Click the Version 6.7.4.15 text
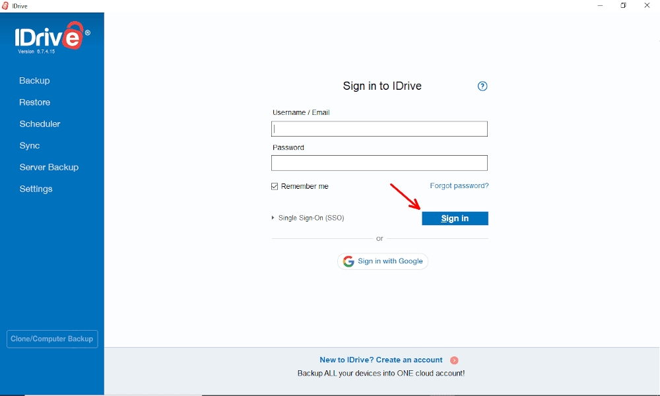Image resolution: width=660 pixels, height=396 pixels. pos(36,51)
